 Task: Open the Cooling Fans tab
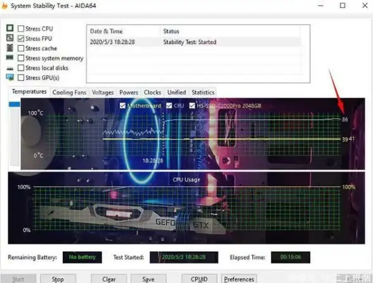coord(69,93)
